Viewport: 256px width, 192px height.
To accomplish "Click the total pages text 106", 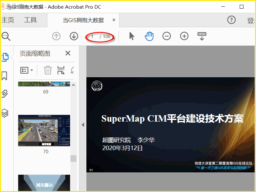I will (107, 36).
